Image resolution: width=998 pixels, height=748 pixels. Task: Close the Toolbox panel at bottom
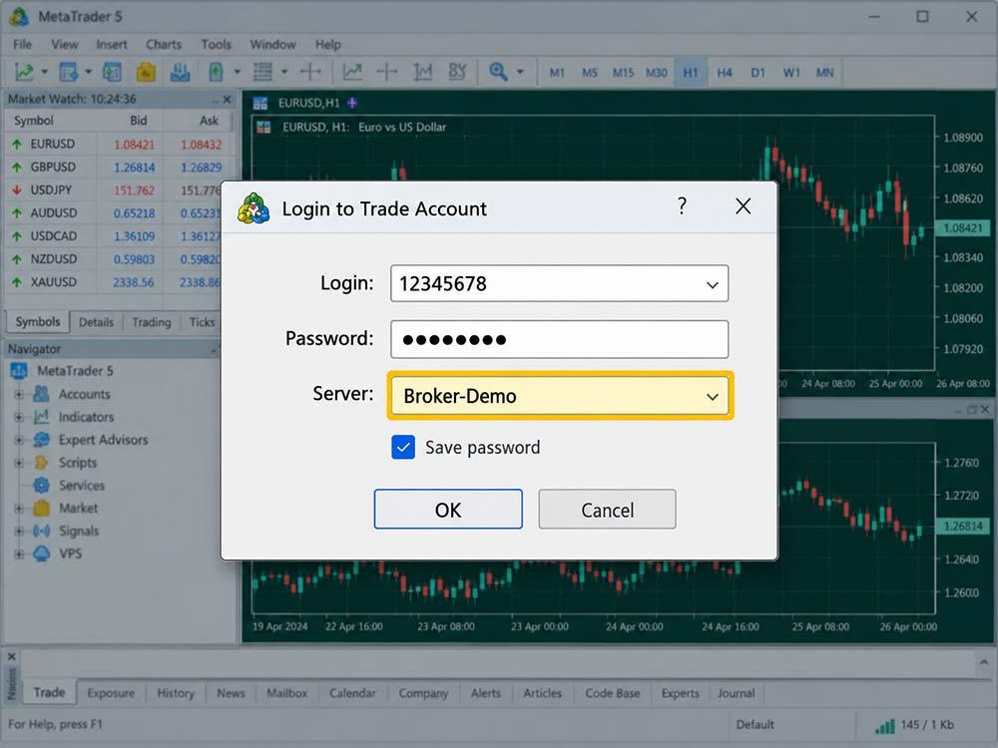pos(11,656)
